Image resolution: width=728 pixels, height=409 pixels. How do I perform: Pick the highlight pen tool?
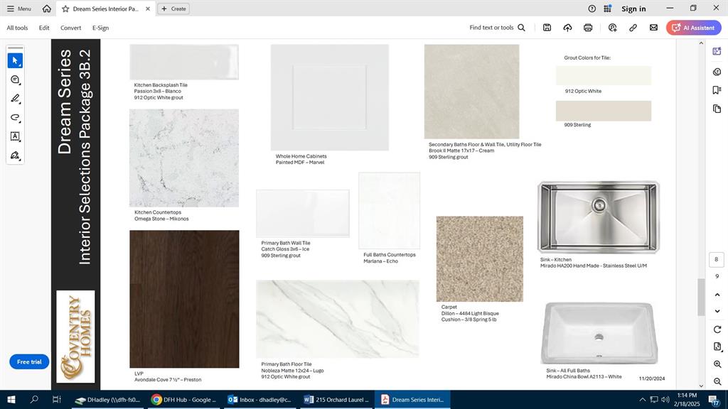click(x=16, y=99)
